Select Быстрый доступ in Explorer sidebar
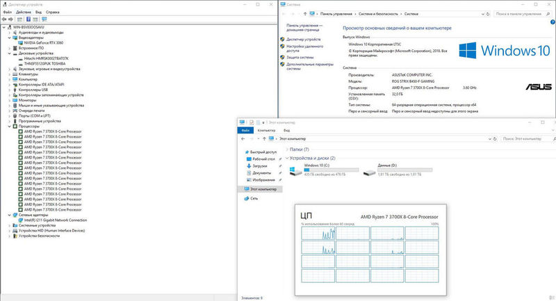This screenshot has width=556, height=301. pyautogui.click(x=263, y=152)
